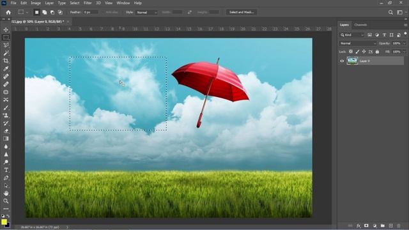Open the Kind filter dropdown
Screen dimensions: 409x230
[x=351, y=35]
